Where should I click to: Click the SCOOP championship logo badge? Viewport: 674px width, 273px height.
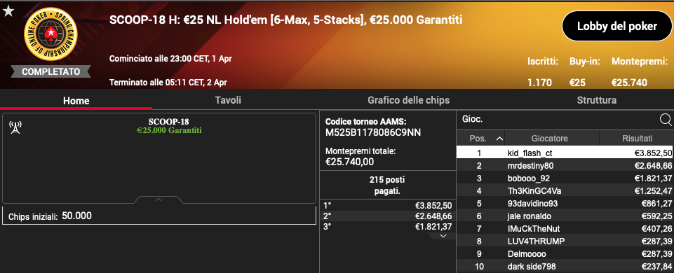tap(51, 34)
